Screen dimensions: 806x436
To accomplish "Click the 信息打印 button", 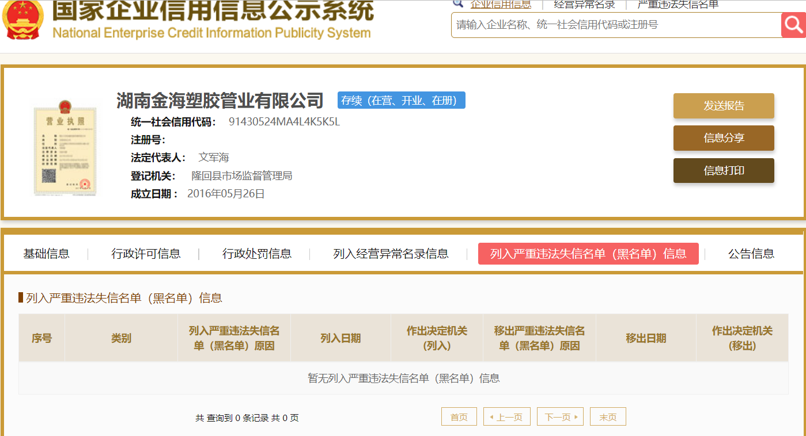I will click(724, 170).
